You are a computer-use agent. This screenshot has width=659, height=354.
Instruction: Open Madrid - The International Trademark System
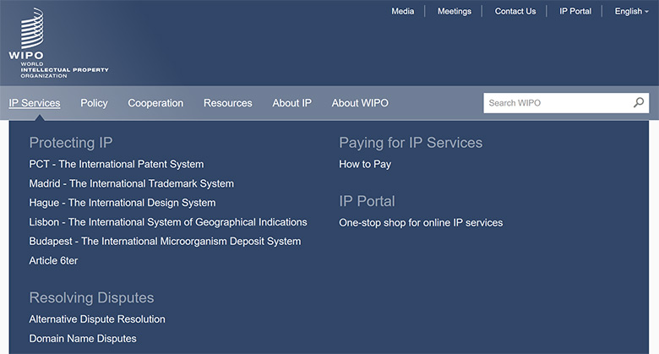pos(132,183)
